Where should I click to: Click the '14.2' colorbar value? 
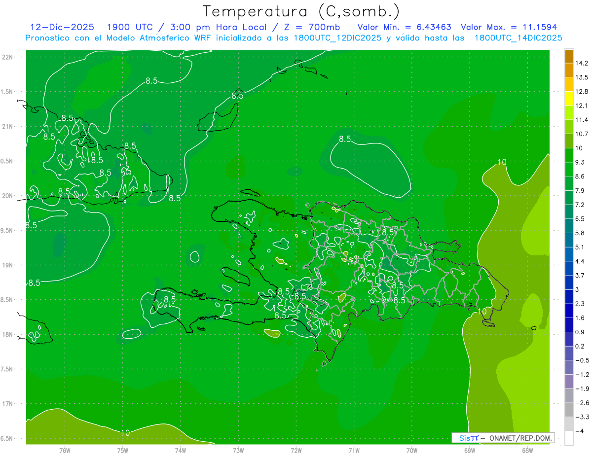point(582,63)
